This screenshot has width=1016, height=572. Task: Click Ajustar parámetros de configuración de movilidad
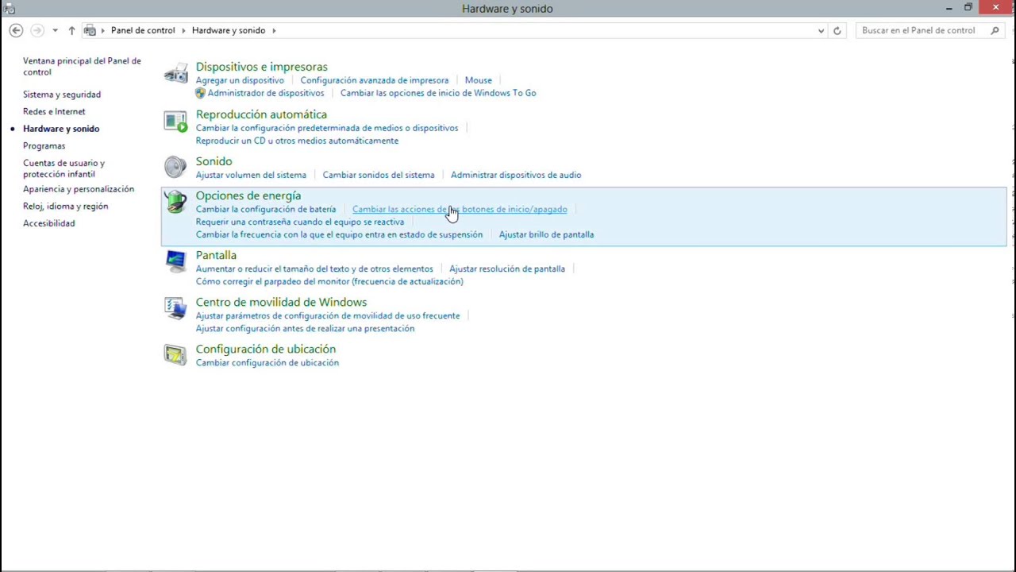point(328,315)
